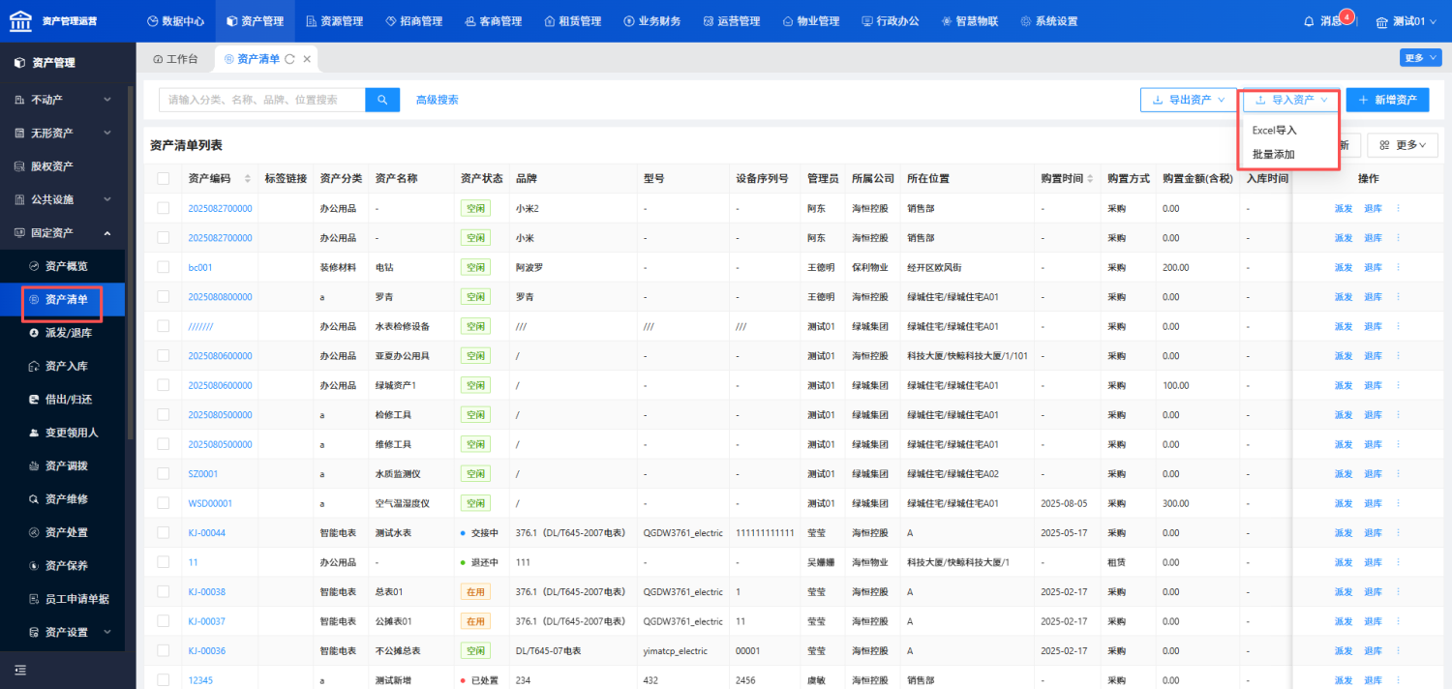Open the 更多 dropdown above the table
Screen dimensions: 1452x689
(1403, 145)
